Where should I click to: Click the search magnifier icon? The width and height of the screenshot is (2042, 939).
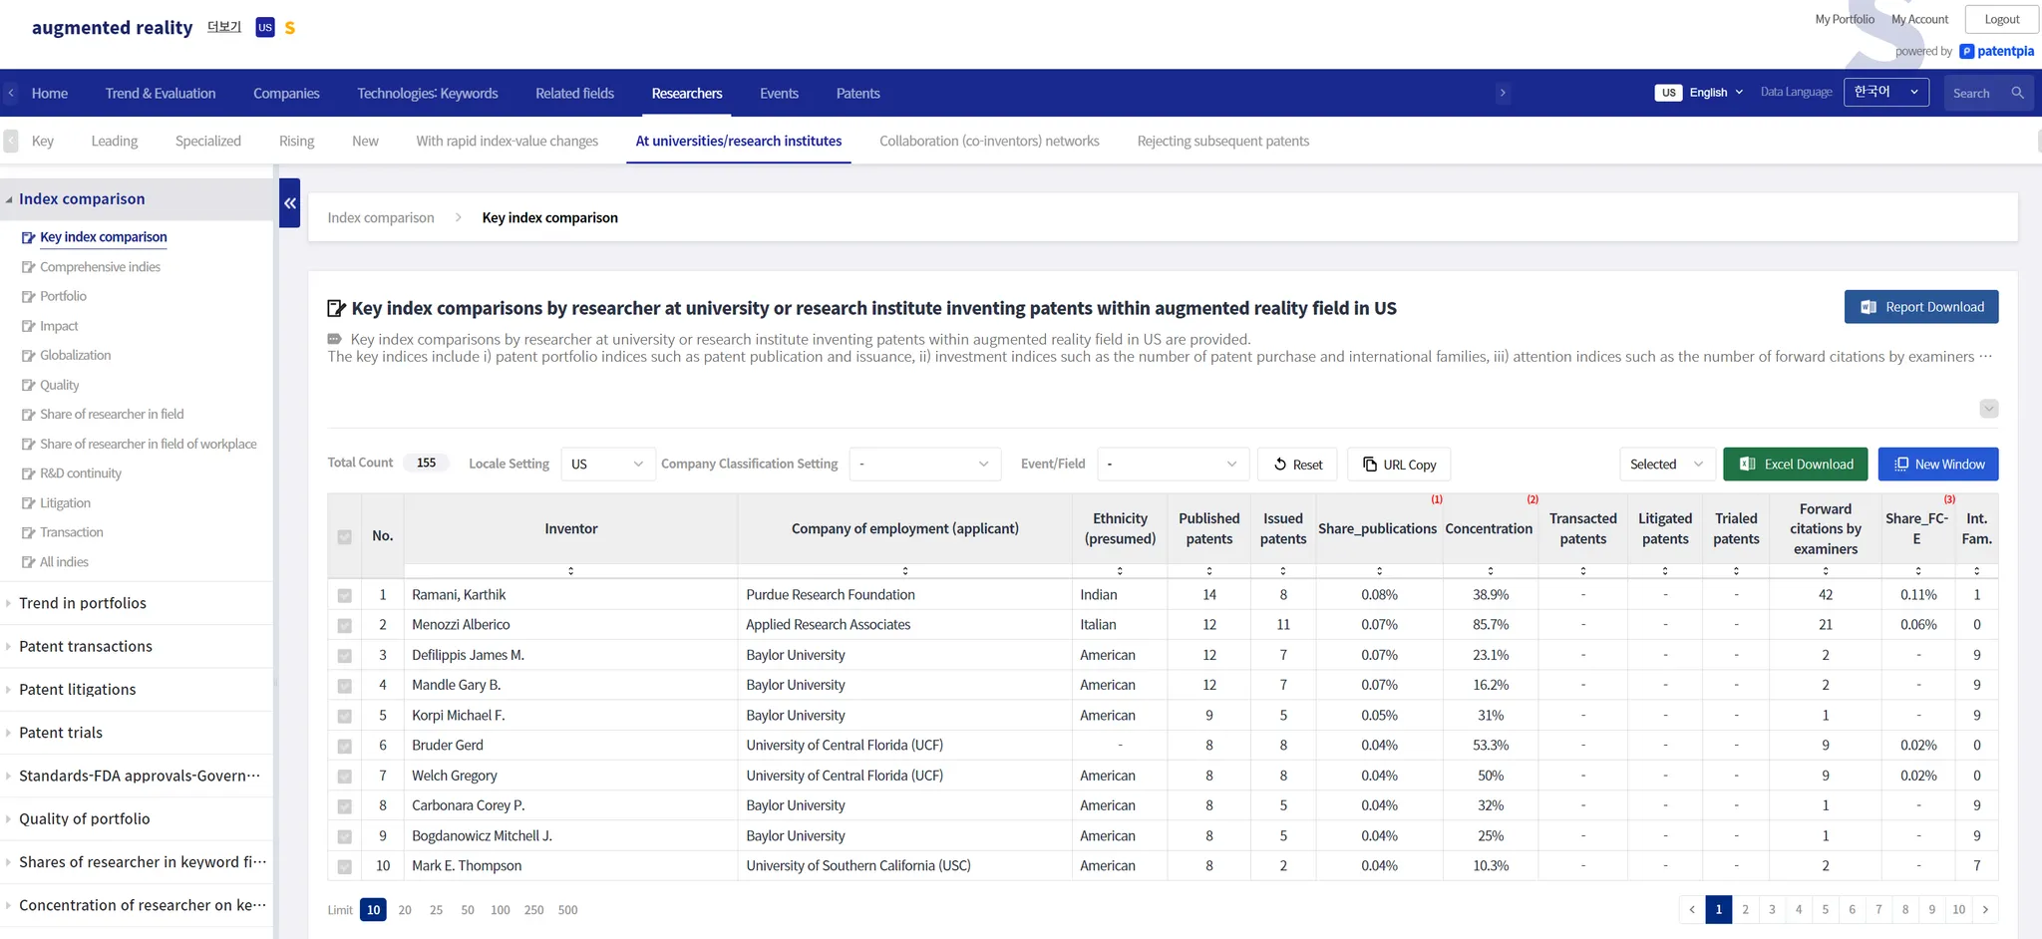(x=2017, y=93)
